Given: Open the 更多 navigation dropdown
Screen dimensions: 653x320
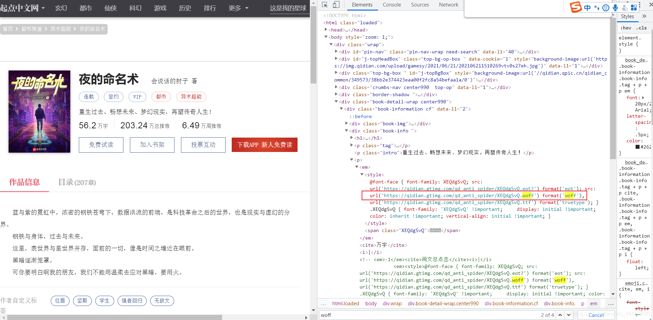Looking at the screenshot, I should point(239,8).
